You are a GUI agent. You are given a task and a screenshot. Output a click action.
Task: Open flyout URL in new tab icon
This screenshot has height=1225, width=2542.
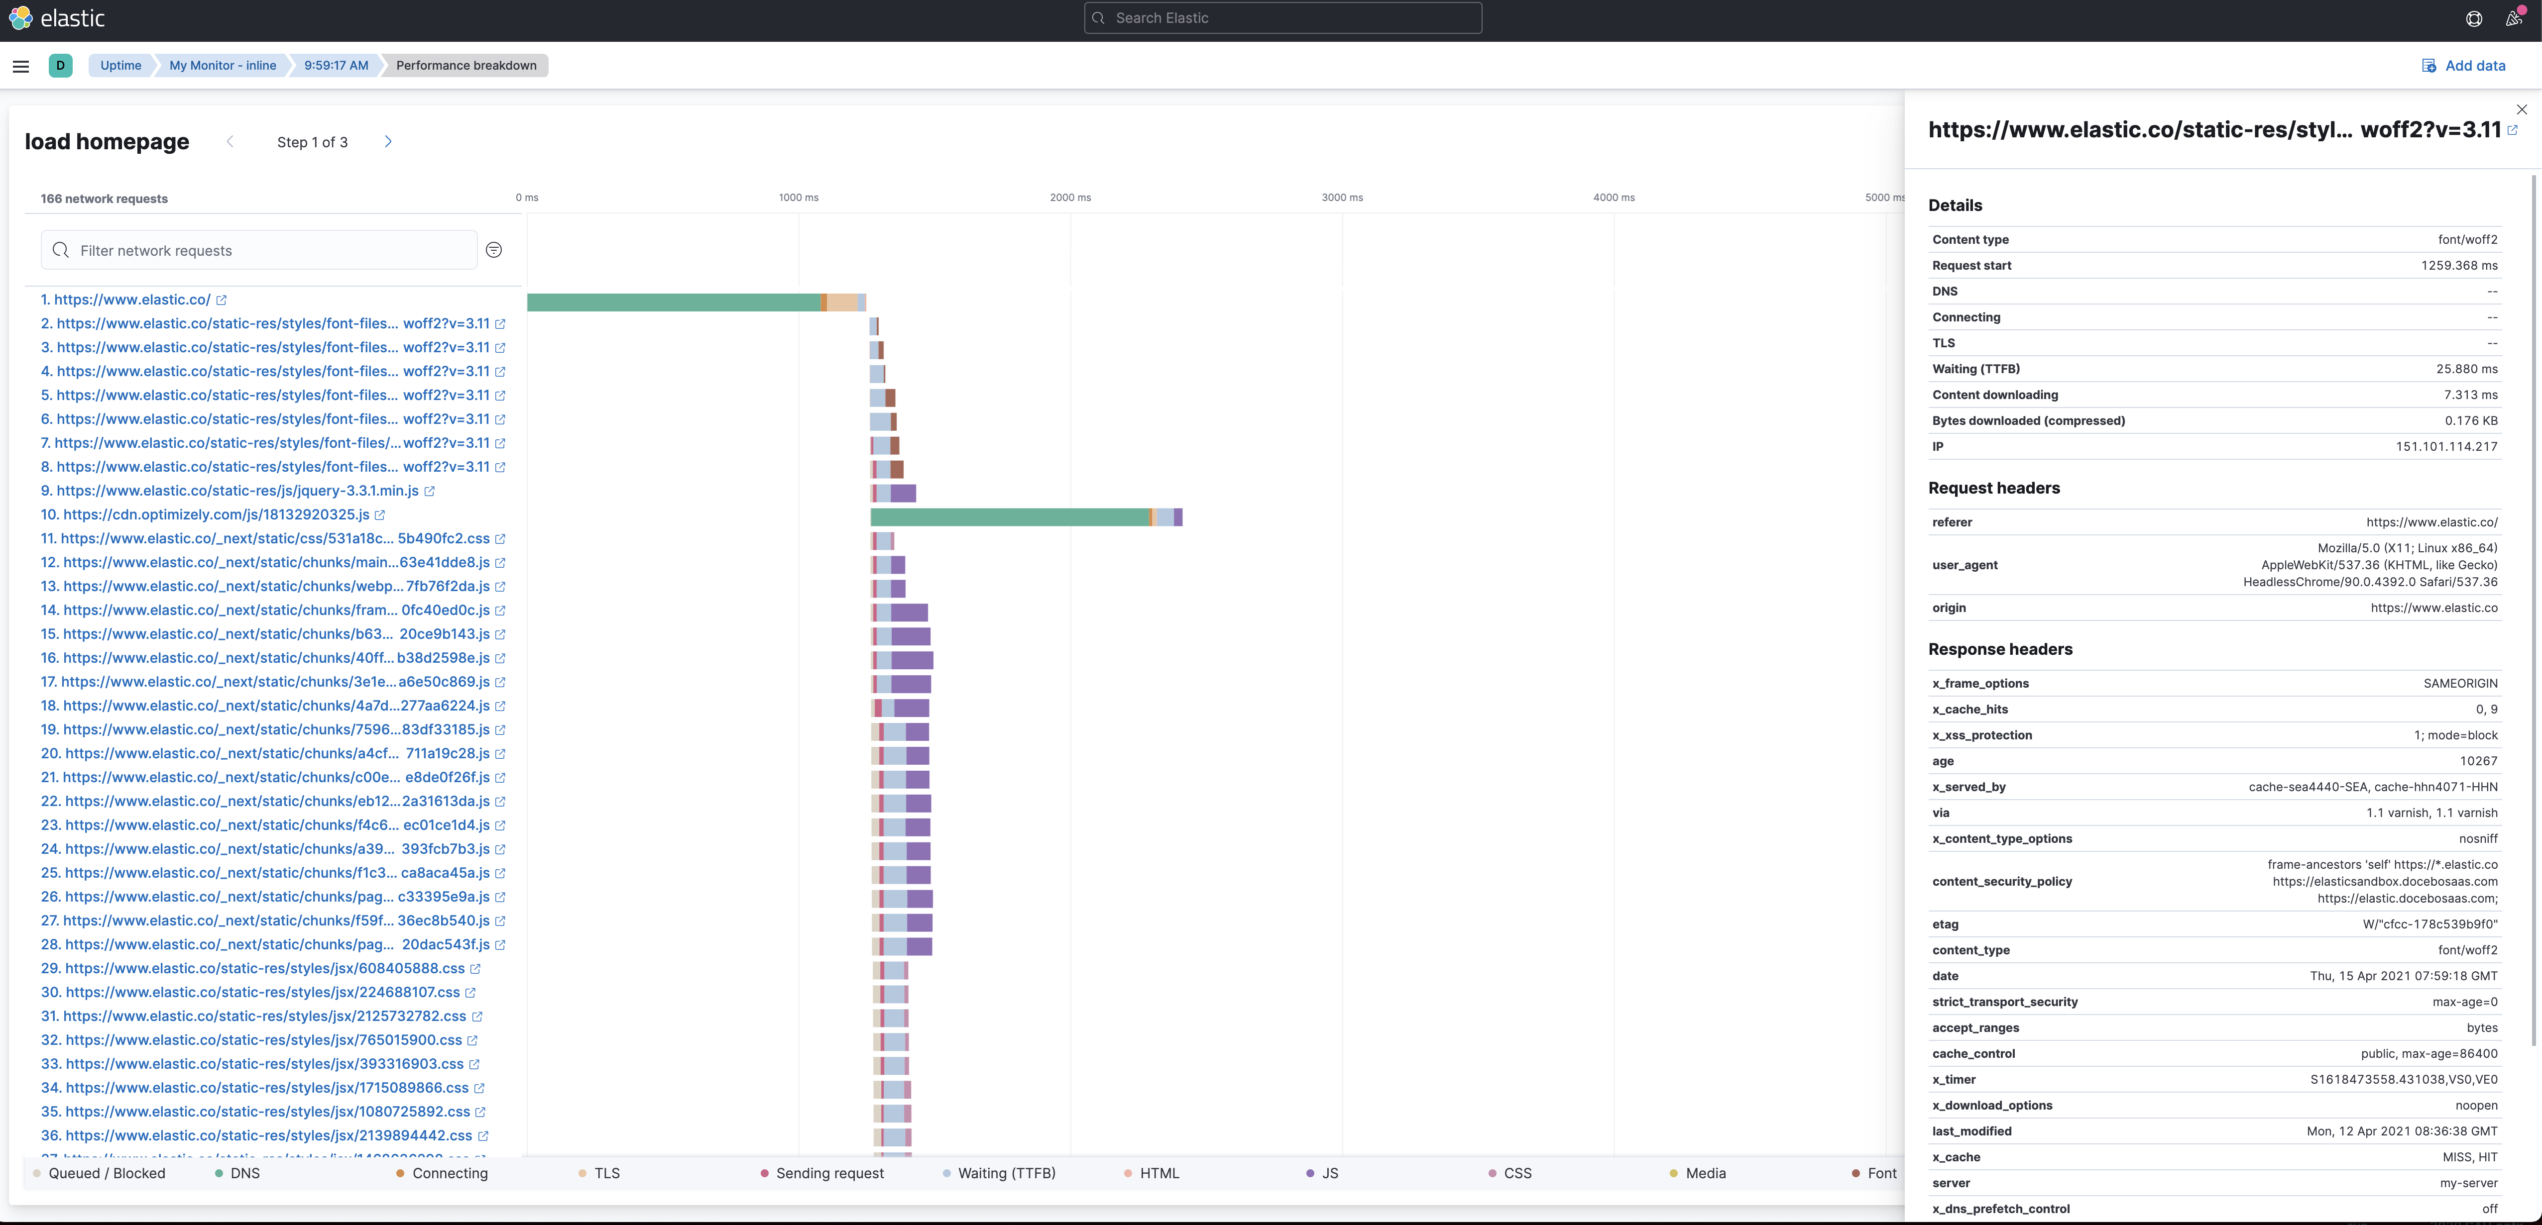click(2513, 130)
